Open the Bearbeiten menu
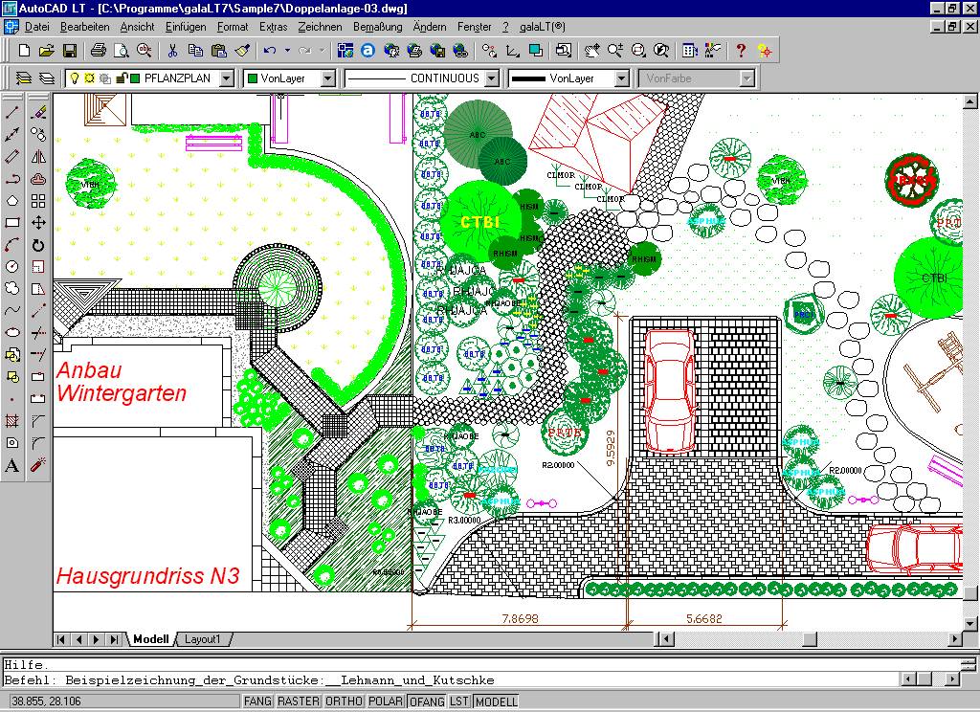 coord(84,27)
